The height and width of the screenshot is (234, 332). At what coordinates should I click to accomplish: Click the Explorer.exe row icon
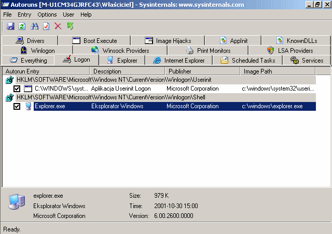coord(29,106)
